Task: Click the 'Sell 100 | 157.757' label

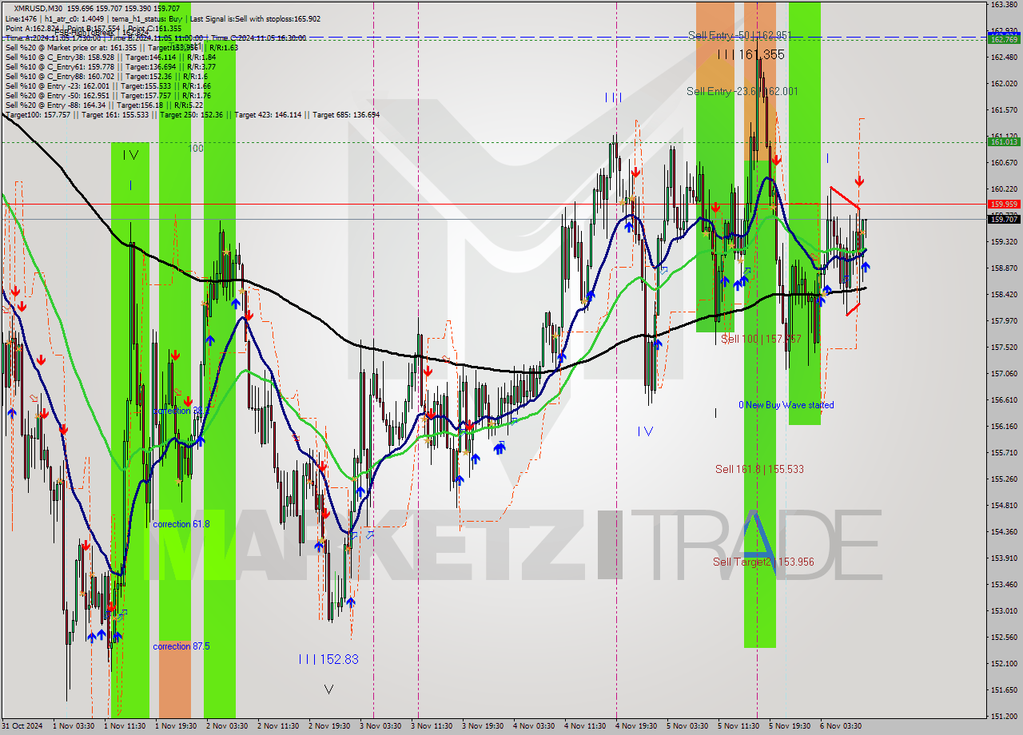Action: click(761, 339)
